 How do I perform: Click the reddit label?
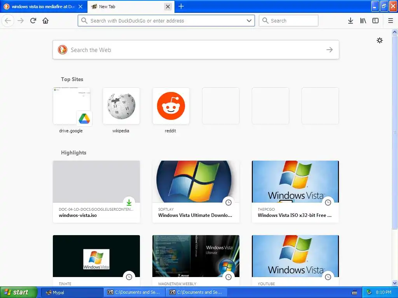click(x=170, y=131)
